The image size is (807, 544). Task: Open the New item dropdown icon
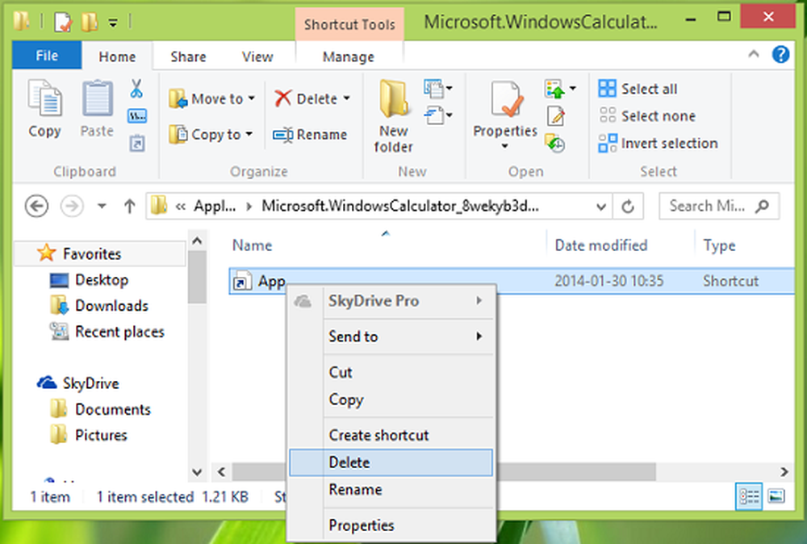[x=438, y=89]
